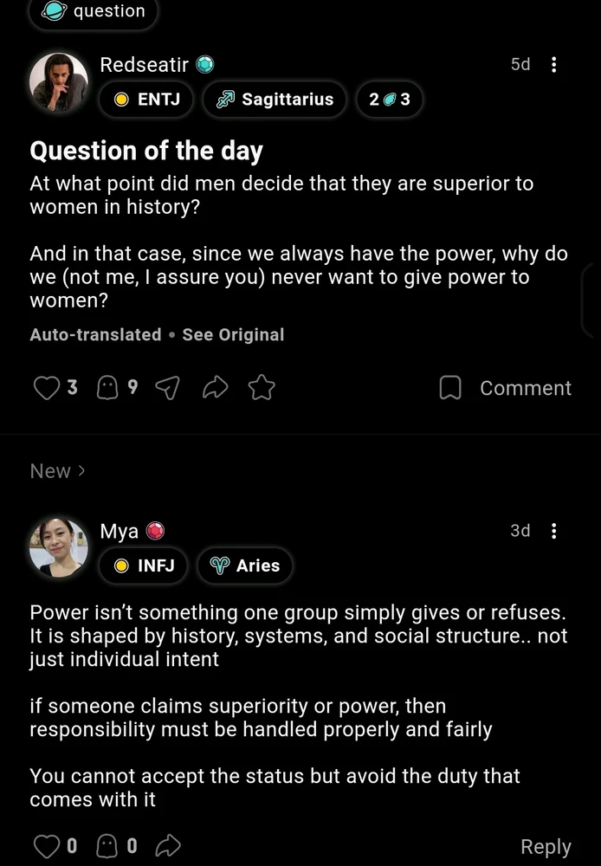Click See Original translation link
601x866 pixels.
coord(233,335)
